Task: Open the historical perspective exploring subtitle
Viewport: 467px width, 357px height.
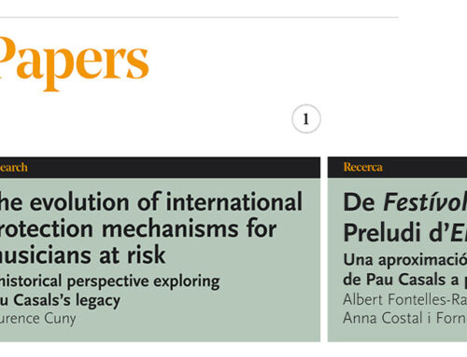Action: 110,281
